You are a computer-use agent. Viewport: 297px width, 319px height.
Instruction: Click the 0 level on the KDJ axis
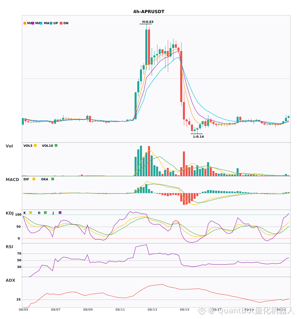[19, 238]
